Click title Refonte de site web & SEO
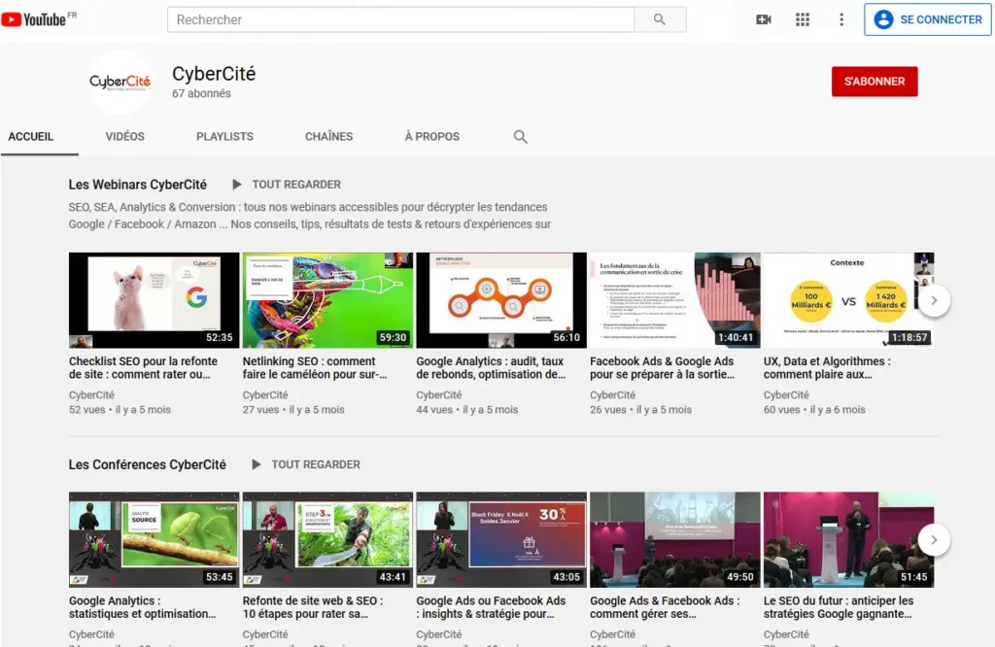This screenshot has height=647, width=995. [313, 607]
